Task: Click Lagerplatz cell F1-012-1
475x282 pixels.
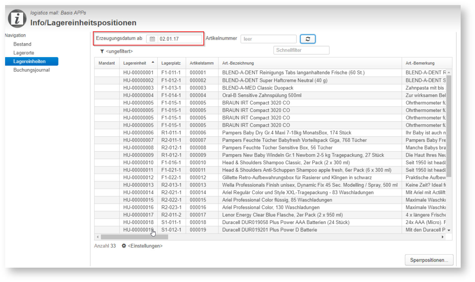Action: tap(171, 80)
